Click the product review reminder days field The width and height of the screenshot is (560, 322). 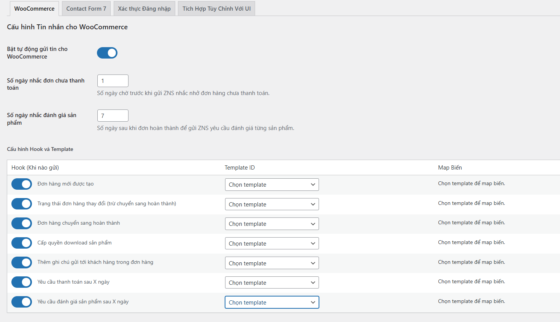coord(113,116)
